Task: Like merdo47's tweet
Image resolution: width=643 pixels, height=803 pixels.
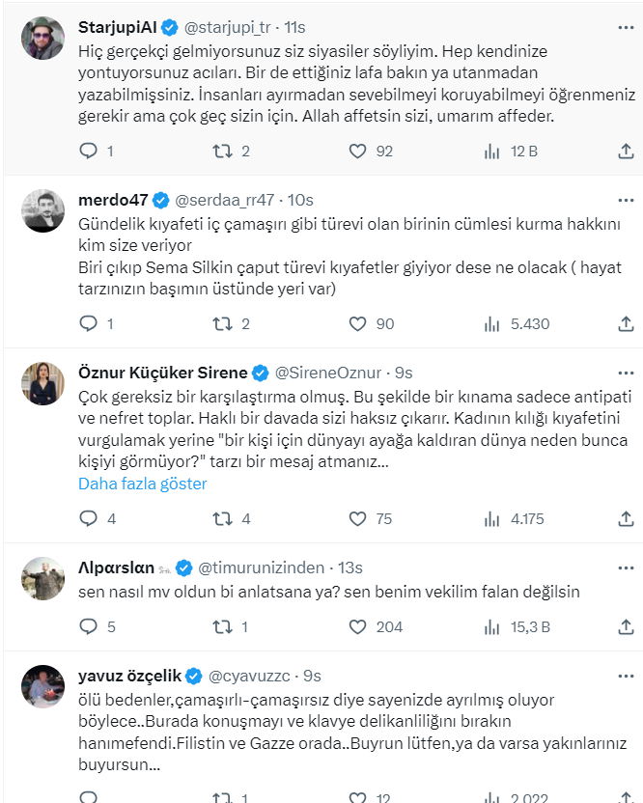Action: click(358, 323)
